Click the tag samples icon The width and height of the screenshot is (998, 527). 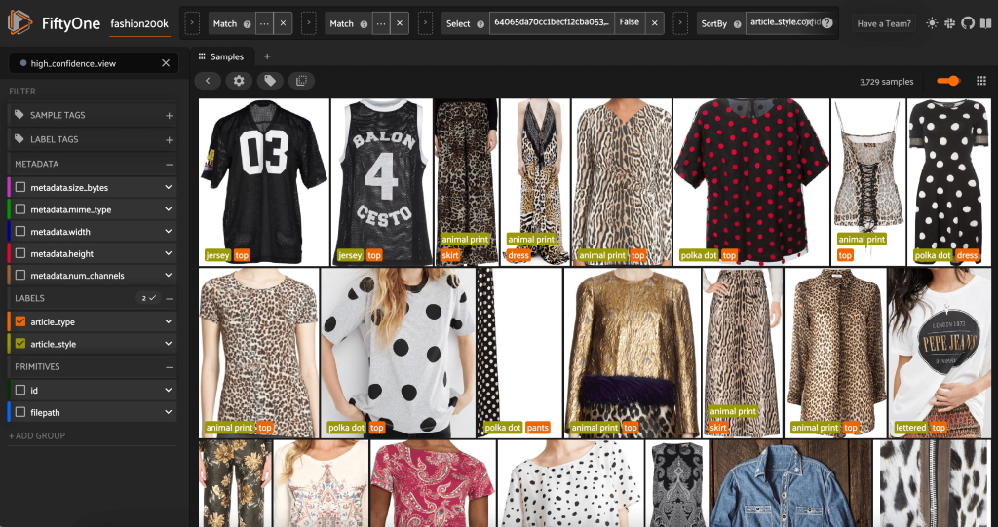click(x=270, y=81)
